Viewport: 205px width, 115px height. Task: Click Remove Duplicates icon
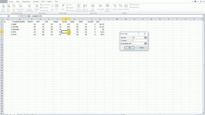85,8
